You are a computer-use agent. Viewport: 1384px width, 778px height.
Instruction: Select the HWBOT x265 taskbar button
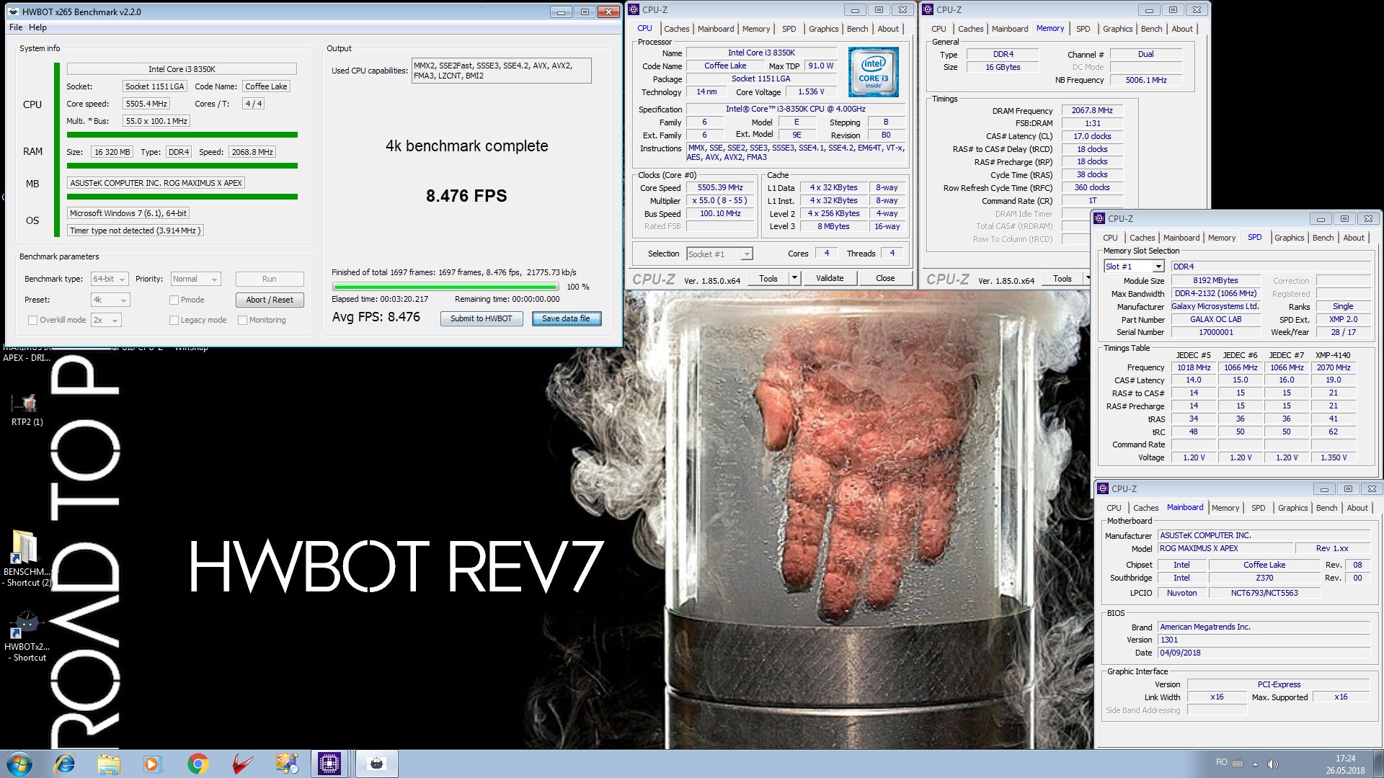click(376, 764)
